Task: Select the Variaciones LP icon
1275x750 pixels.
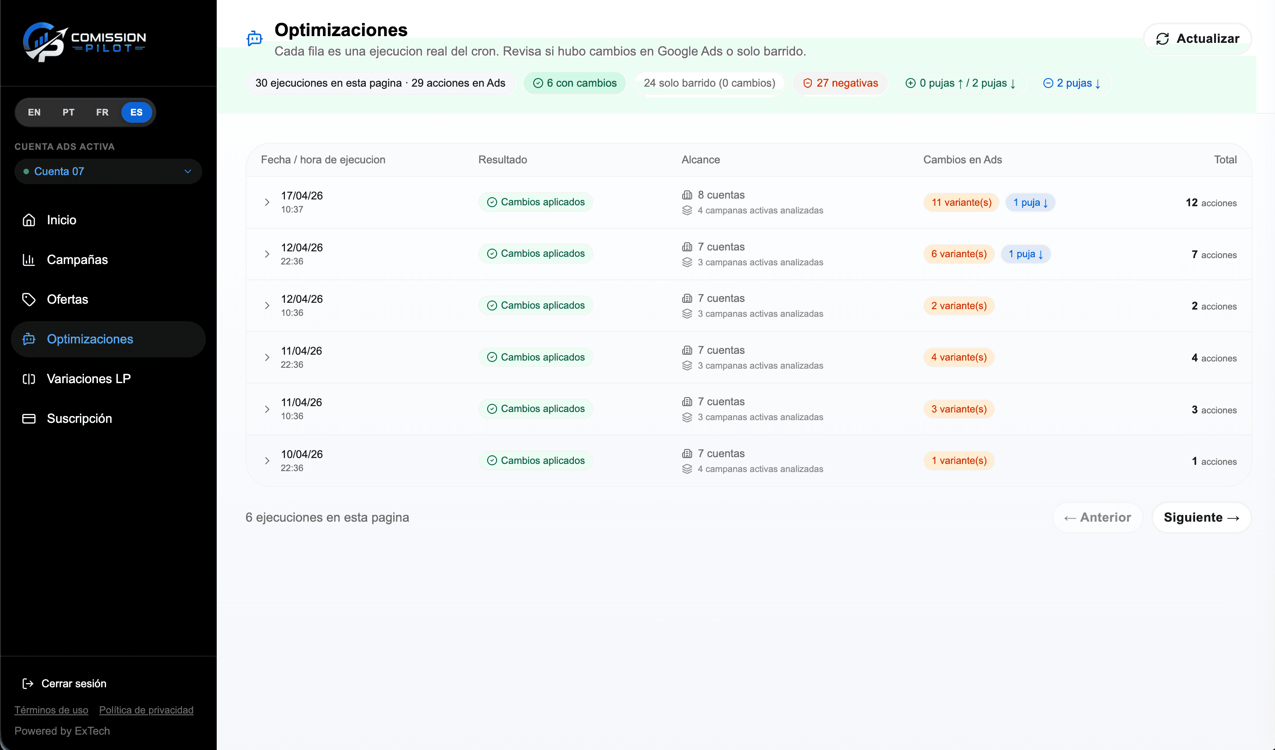Action: (x=29, y=379)
